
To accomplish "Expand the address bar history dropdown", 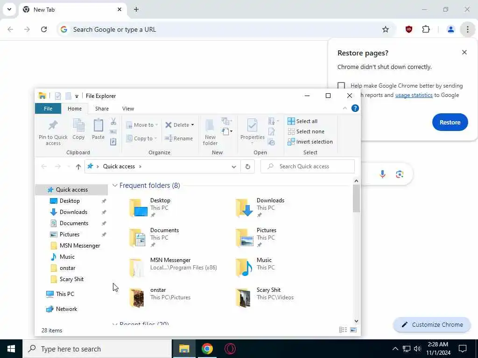I will [x=234, y=166].
